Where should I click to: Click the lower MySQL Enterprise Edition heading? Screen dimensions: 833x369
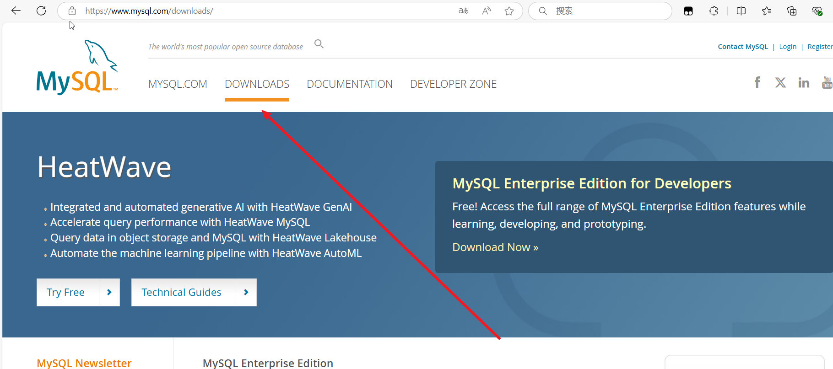point(268,363)
